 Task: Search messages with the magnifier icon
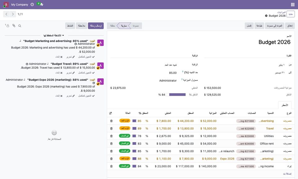[20, 26]
